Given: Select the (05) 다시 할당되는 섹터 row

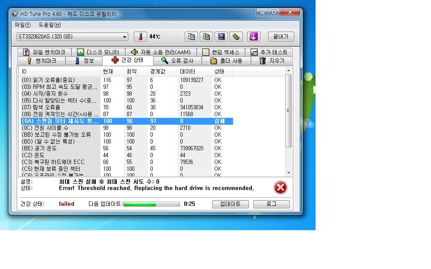Looking at the screenshot, I should coord(127,100).
